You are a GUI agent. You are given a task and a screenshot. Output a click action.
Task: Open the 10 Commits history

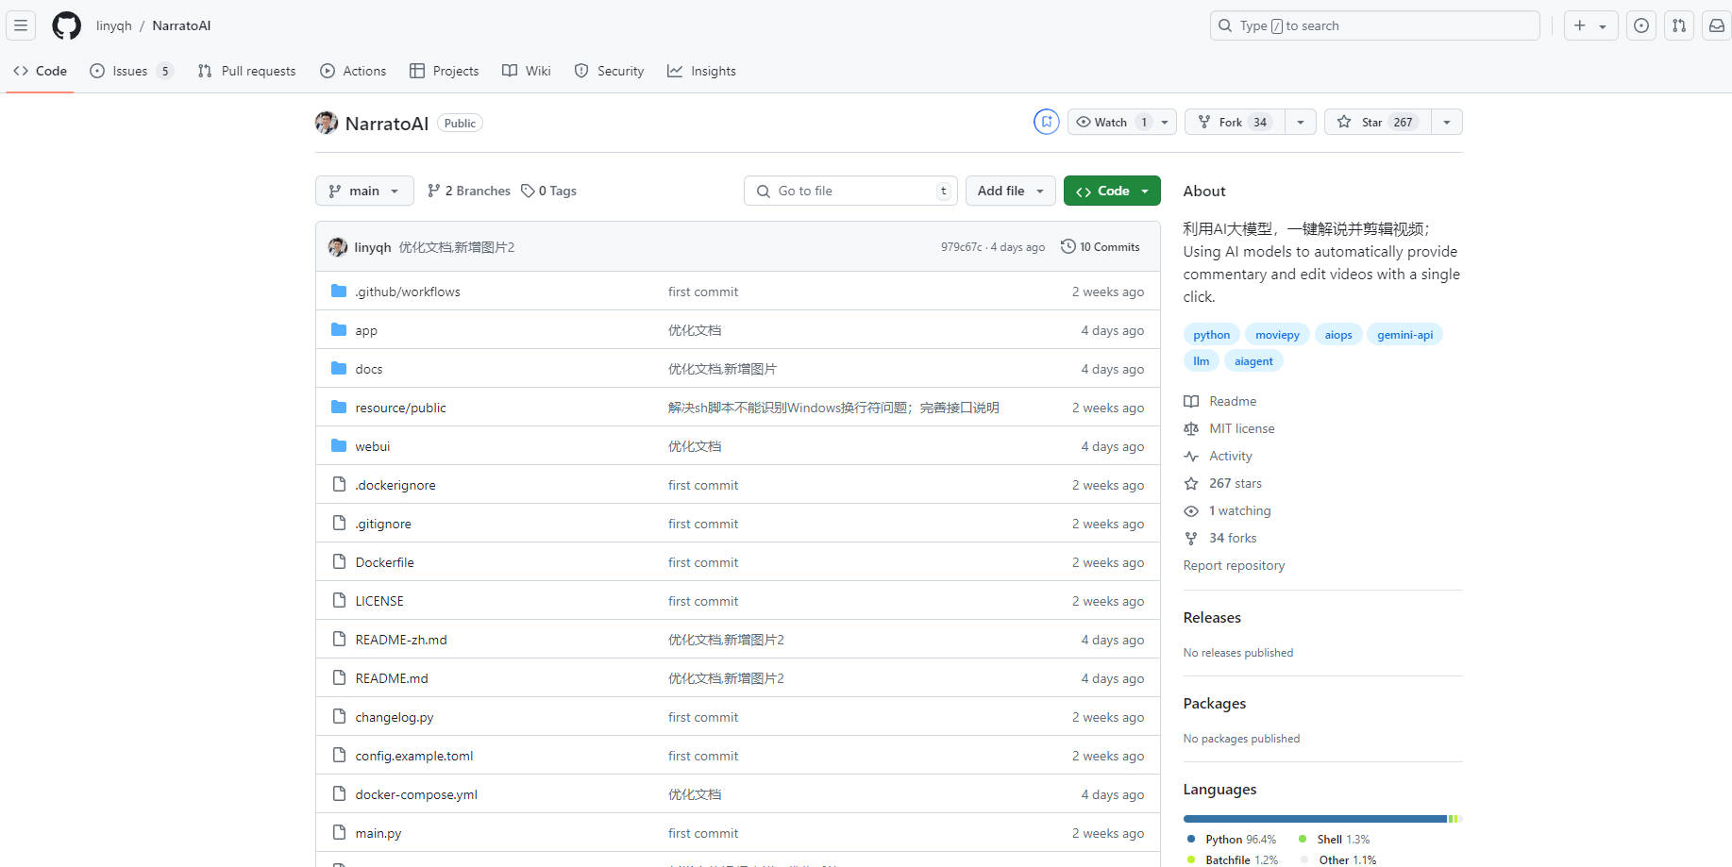pos(1100,247)
